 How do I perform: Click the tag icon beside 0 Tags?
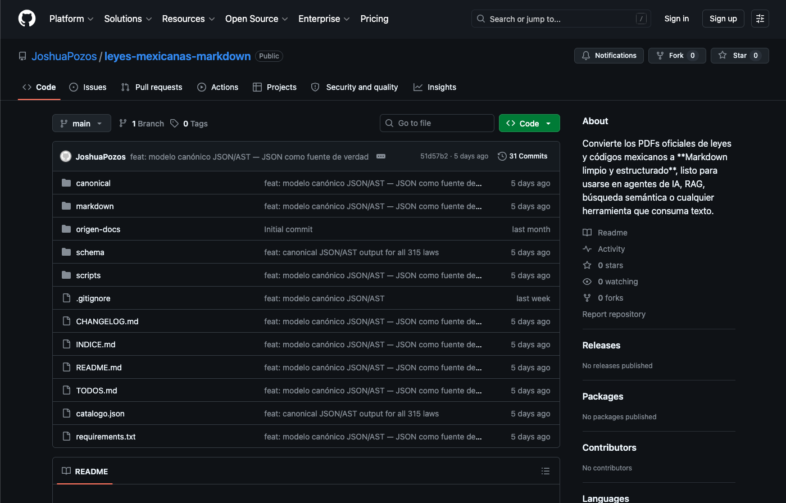(175, 123)
